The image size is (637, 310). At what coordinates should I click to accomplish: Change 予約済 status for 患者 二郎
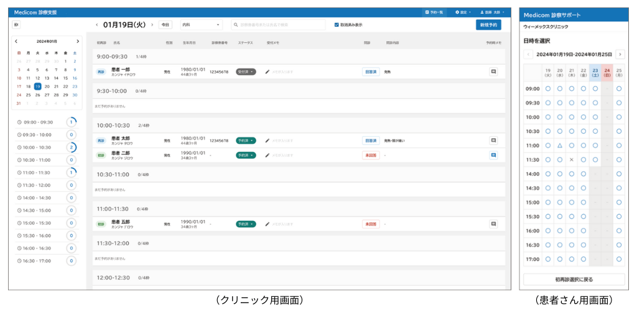tap(246, 155)
